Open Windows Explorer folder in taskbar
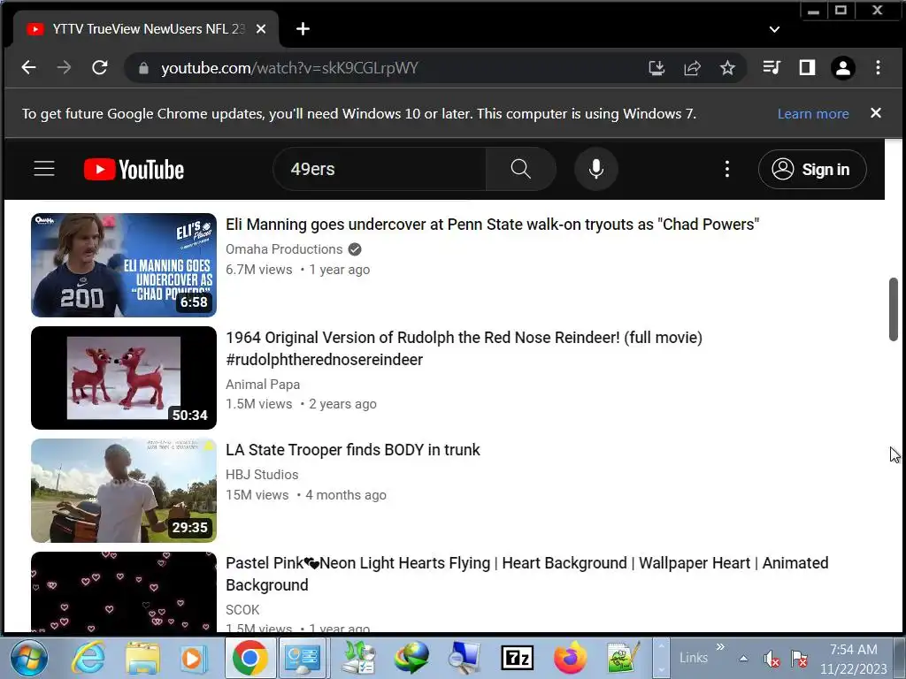The height and width of the screenshot is (679, 906). click(142, 658)
